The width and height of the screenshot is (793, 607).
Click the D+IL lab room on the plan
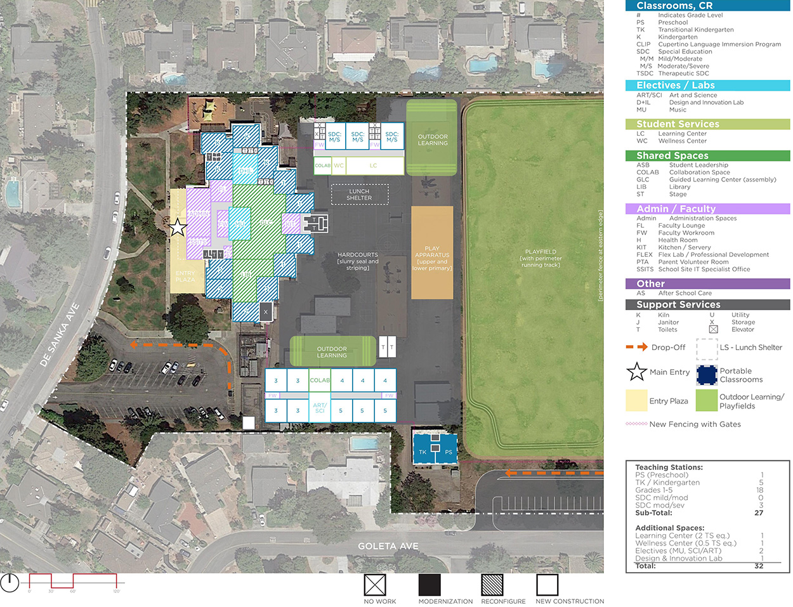click(x=246, y=170)
